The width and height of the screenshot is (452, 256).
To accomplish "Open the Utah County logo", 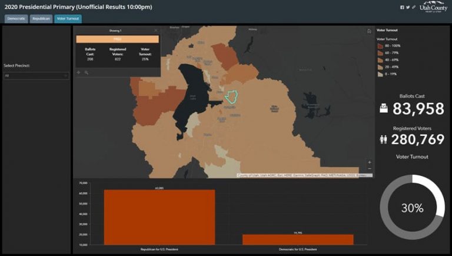I will (433, 7).
